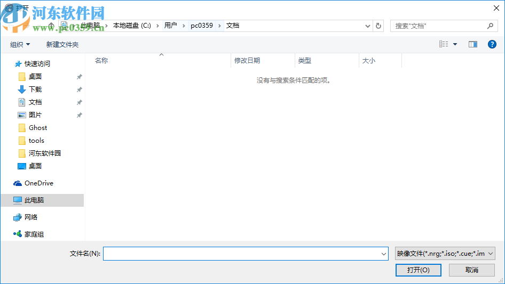Click the 新建文件夹 new folder button
Screen dimensions: 505x284
coord(62,44)
